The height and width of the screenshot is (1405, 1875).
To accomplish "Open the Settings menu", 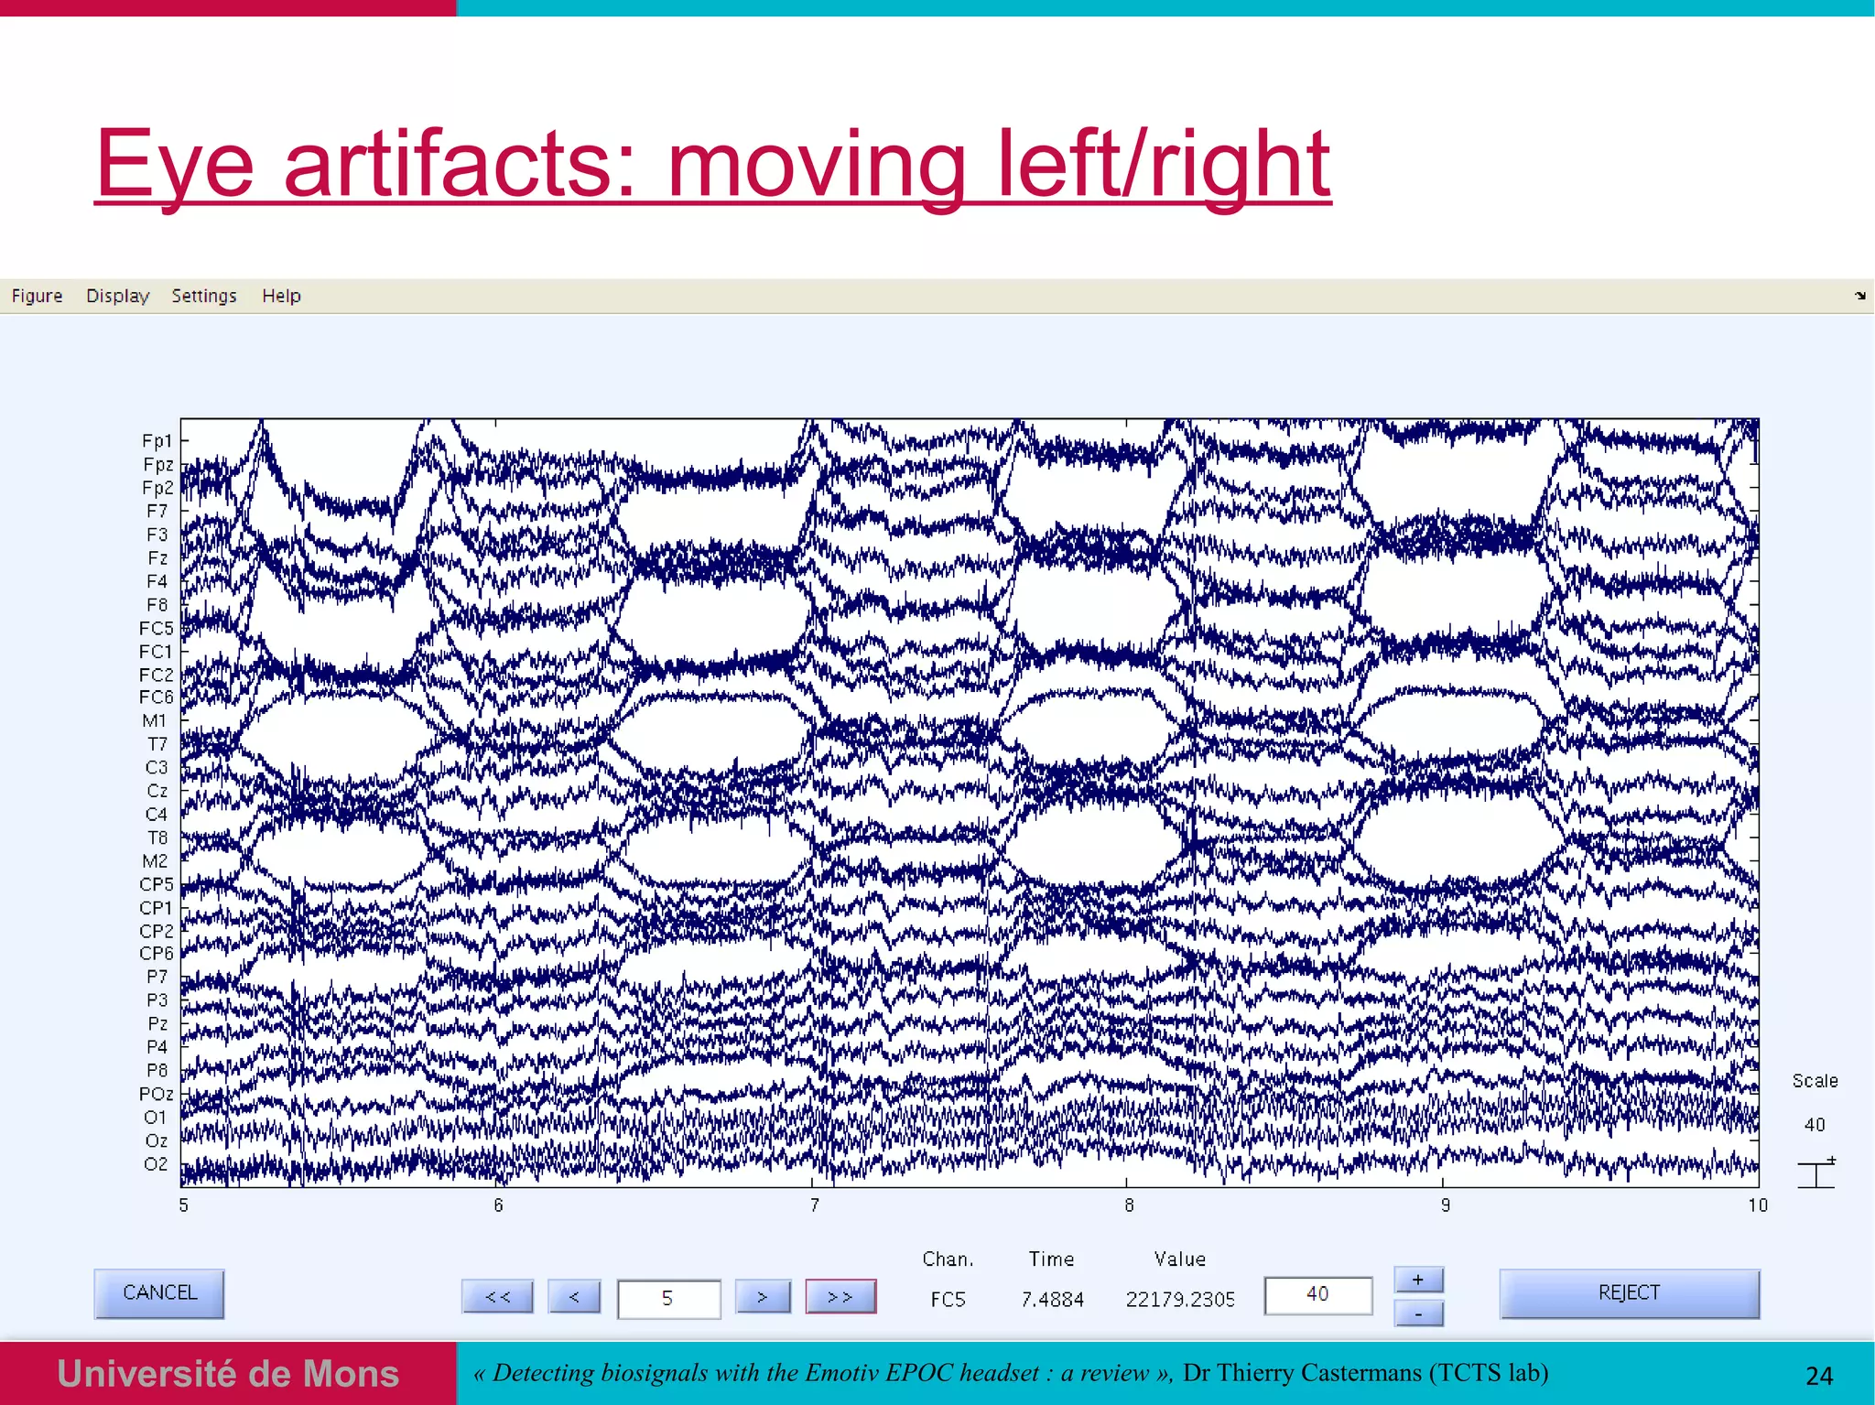I will pyautogui.click(x=203, y=296).
